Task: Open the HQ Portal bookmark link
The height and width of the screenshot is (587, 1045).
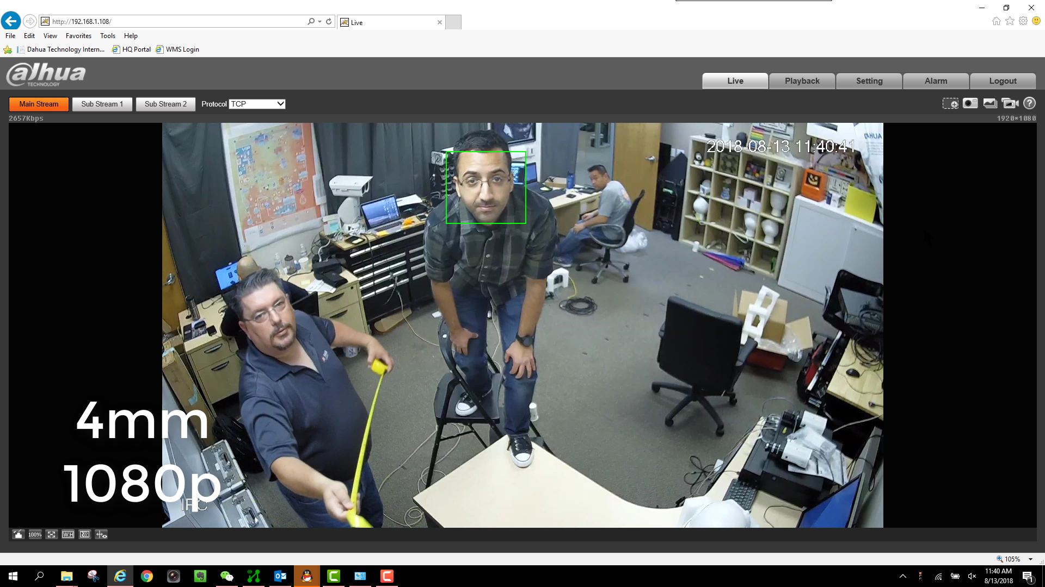Action: 136,49
